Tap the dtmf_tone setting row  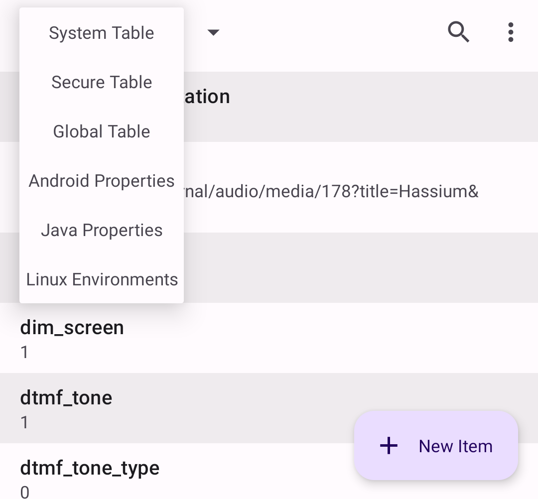(x=269, y=408)
